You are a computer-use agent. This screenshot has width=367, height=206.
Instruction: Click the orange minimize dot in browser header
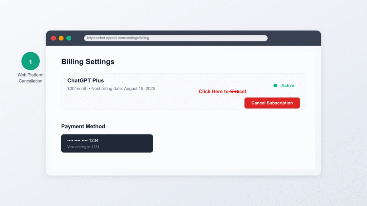[61, 38]
